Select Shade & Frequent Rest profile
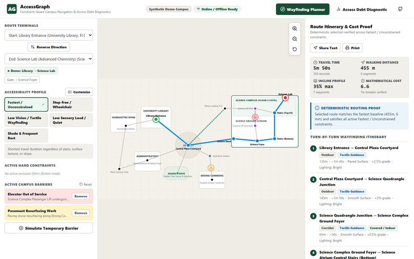The height and width of the screenshot is (259, 414). [x=26, y=136]
